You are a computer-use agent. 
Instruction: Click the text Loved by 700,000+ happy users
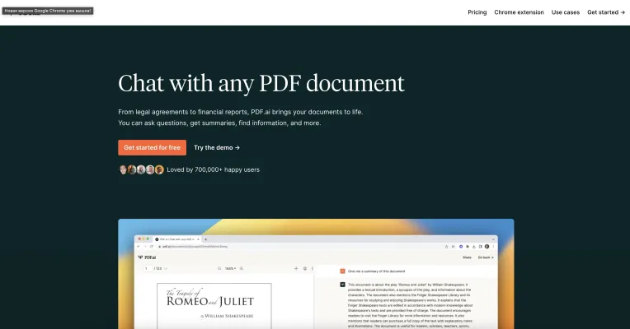pyautogui.click(x=213, y=169)
